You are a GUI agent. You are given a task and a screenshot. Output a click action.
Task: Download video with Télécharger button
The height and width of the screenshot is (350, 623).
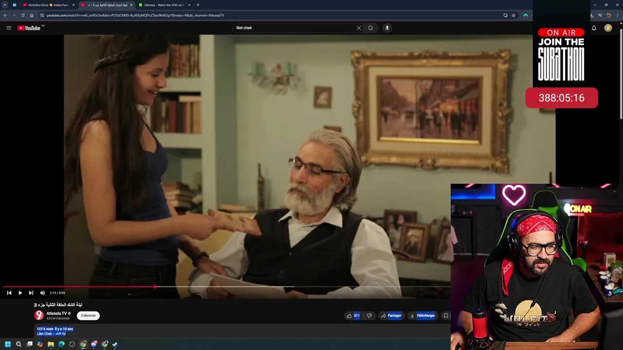422,315
